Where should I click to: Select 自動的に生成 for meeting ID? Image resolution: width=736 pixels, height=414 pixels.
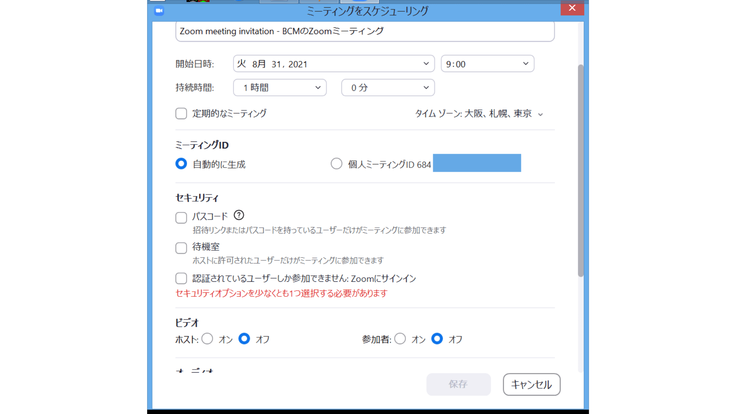click(x=181, y=164)
